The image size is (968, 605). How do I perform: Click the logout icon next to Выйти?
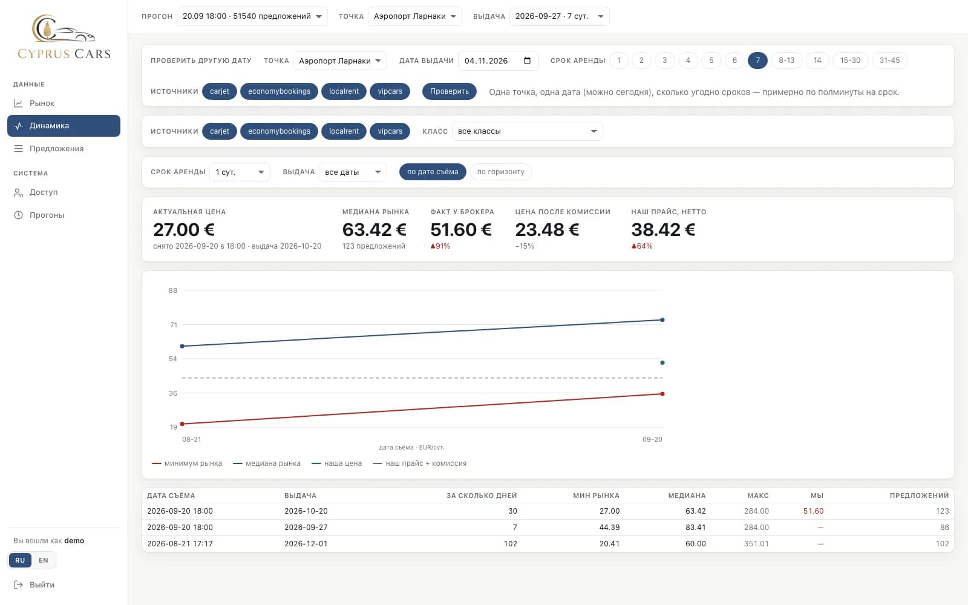point(19,585)
